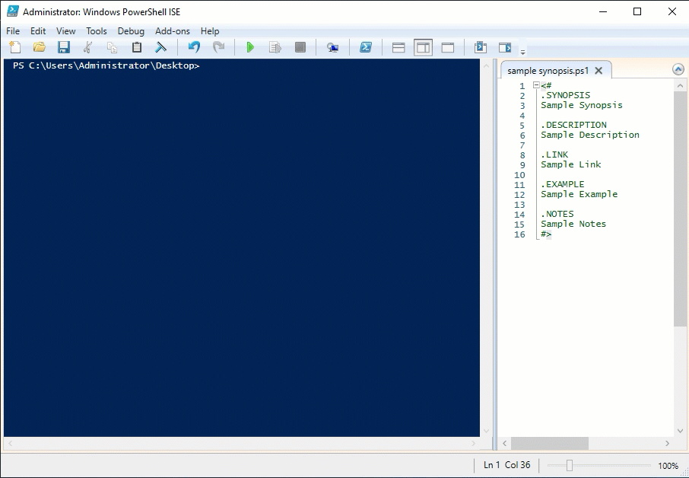Image resolution: width=689 pixels, height=478 pixels.
Task: Close the sample synopsis.ps1 tab
Action: (x=599, y=70)
